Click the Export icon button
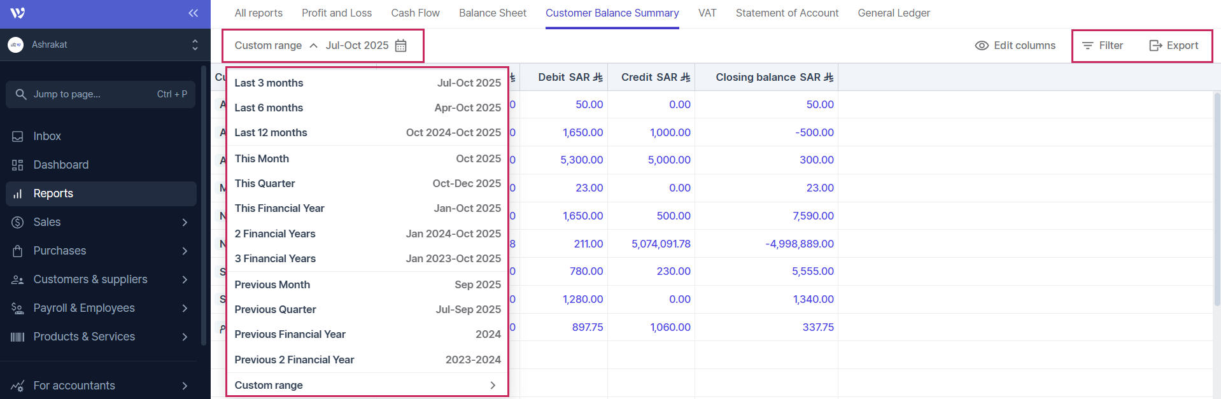 (1155, 46)
